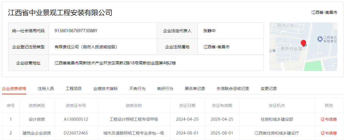Click the 企业登记注册类型 label cell
Viewport: 345px width, 140px height.
click(x=28, y=47)
